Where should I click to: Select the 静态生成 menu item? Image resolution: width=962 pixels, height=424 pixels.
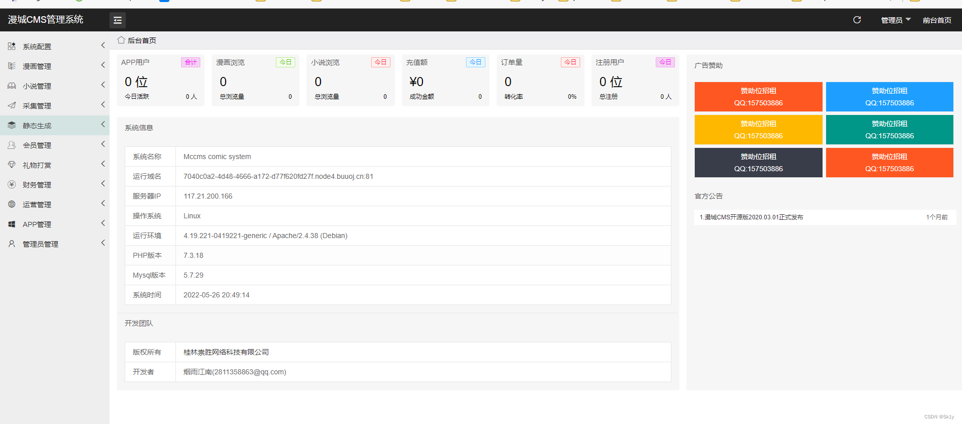click(x=55, y=125)
